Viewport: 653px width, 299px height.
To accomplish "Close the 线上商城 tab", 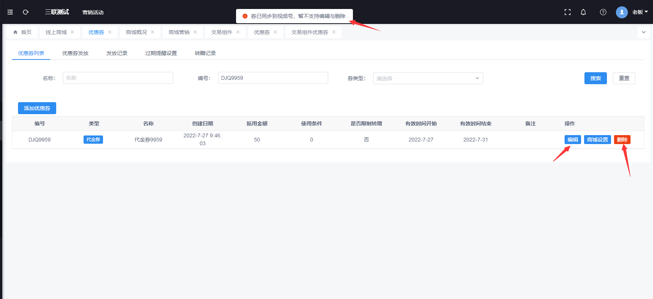I will click(72, 32).
